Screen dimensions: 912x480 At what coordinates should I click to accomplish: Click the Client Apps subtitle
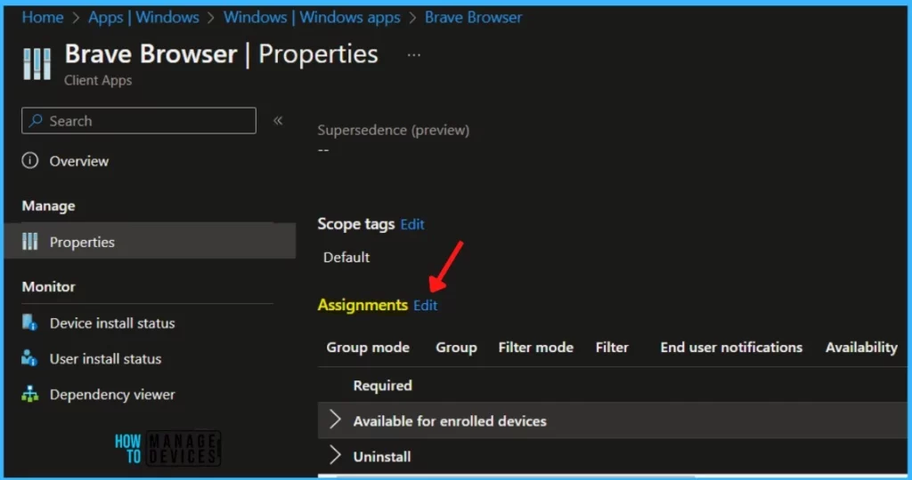(x=98, y=81)
